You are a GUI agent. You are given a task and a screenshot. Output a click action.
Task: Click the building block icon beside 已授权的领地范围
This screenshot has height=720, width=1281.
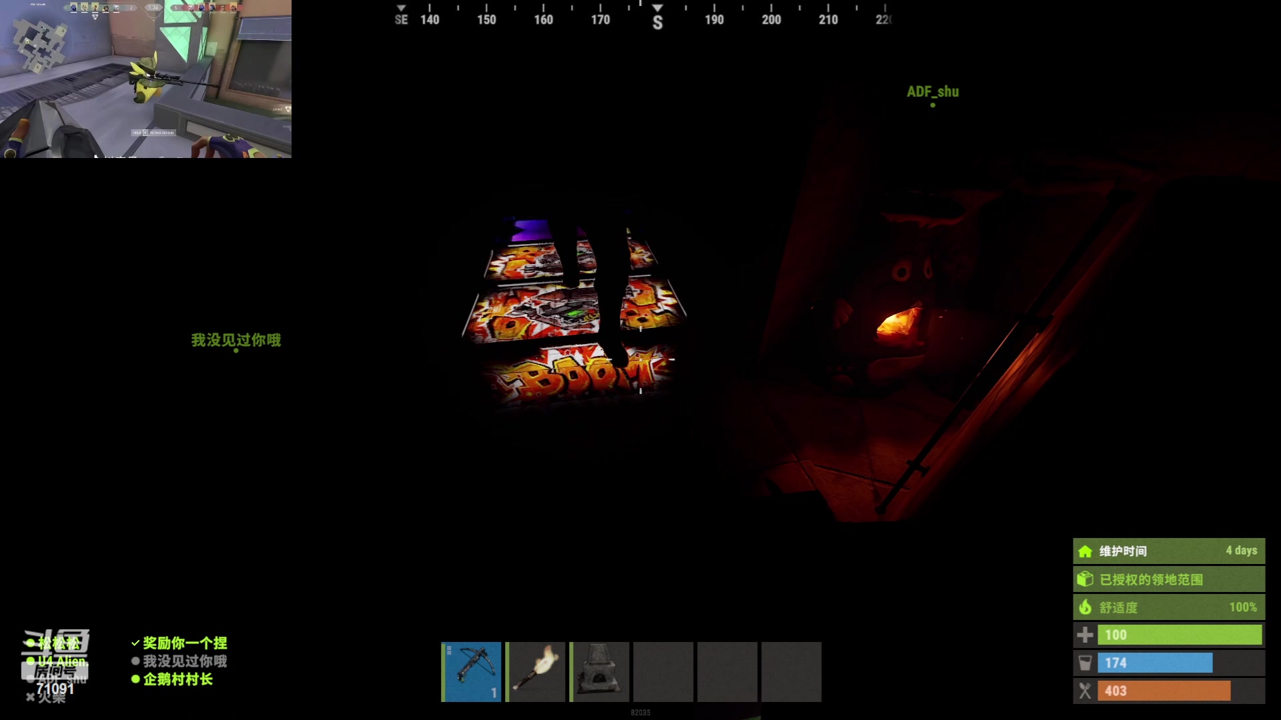coord(1086,579)
